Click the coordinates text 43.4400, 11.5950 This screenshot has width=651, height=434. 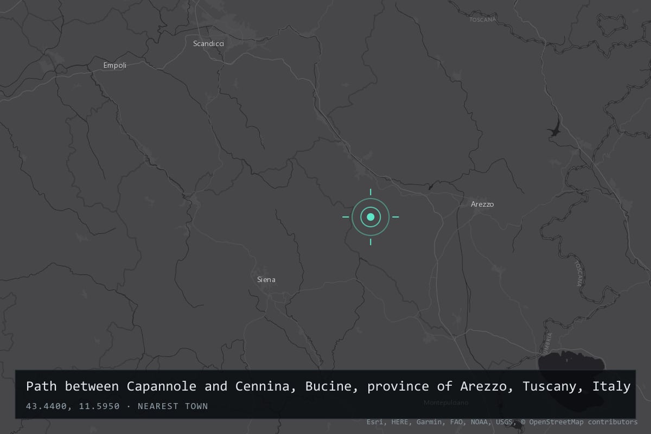[73, 406]
